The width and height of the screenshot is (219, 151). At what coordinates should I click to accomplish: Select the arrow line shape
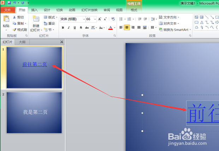tap(212, 17)
